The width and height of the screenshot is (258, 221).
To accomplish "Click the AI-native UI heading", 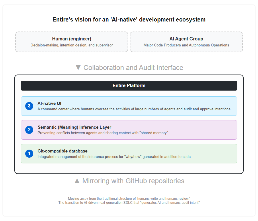I will 49,103.
